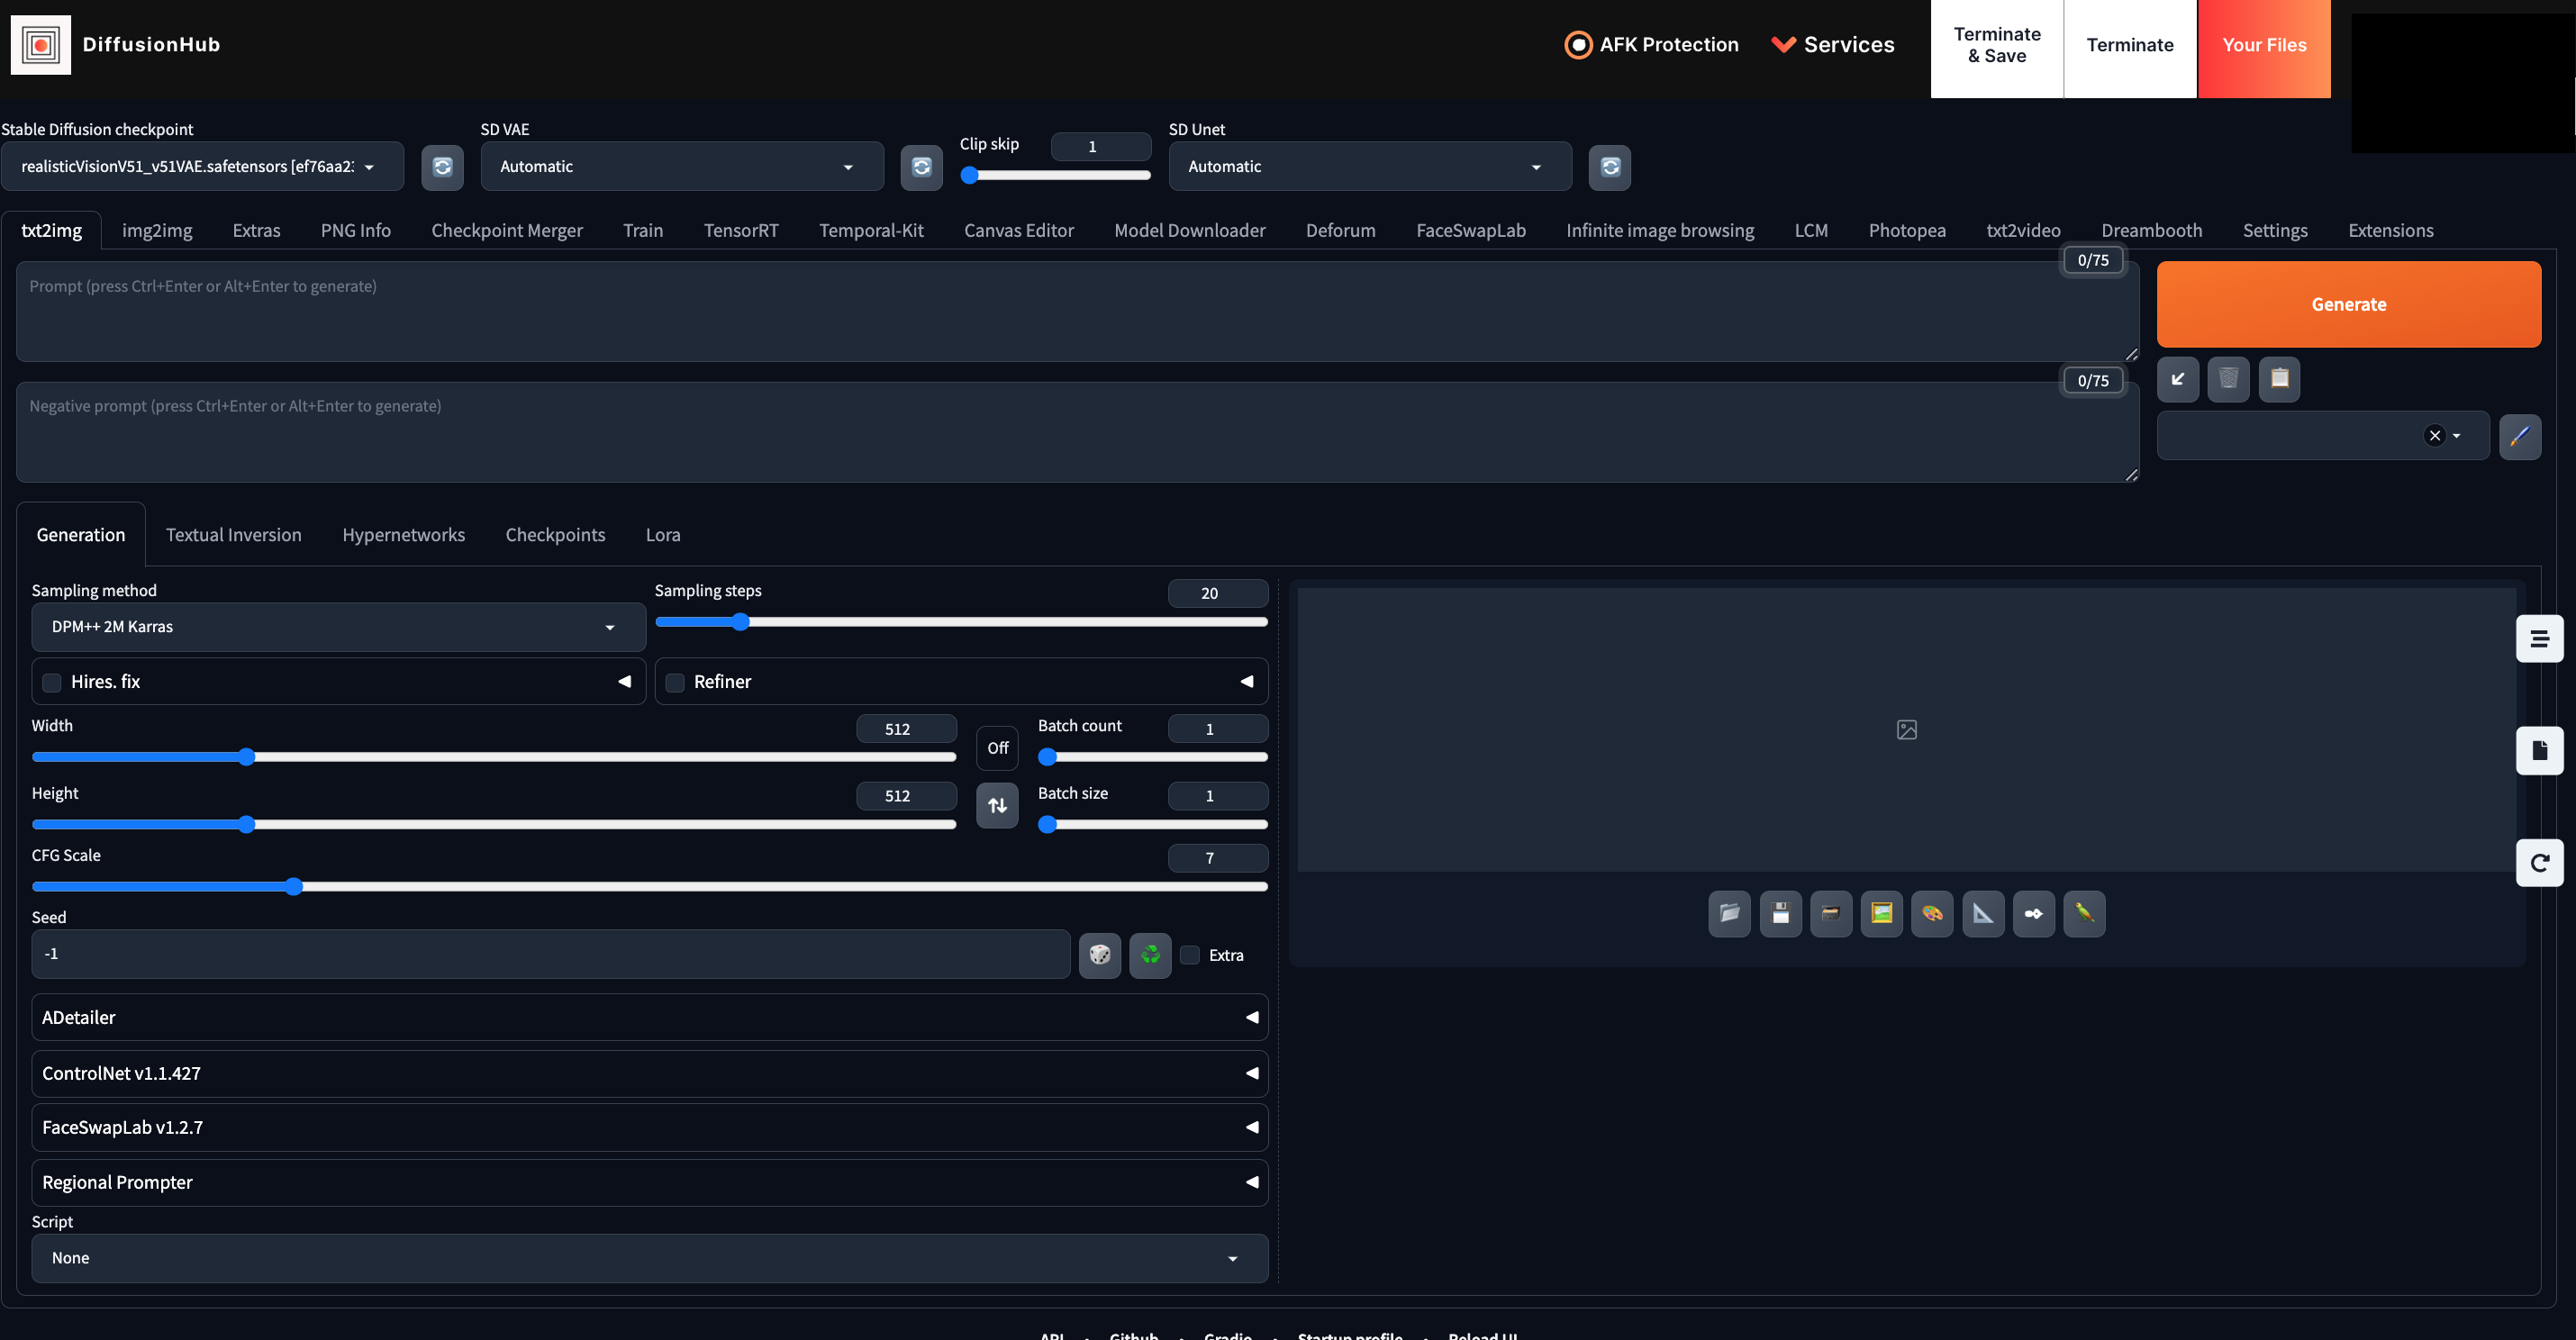The height and width of the screenshot is (1340, 2576).
Task: Enable the Refiner checkbox
Action: point(675,682)
